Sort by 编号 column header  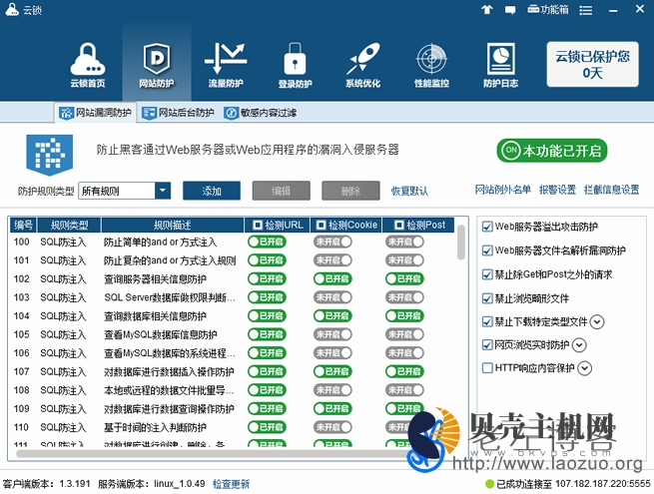click(23, 226)
